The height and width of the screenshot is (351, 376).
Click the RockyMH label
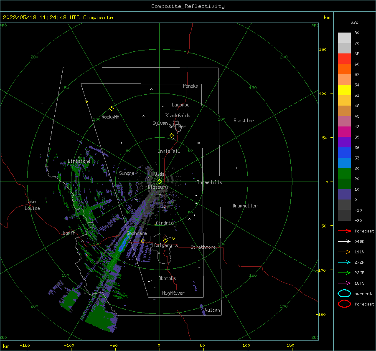pos(110,117)
